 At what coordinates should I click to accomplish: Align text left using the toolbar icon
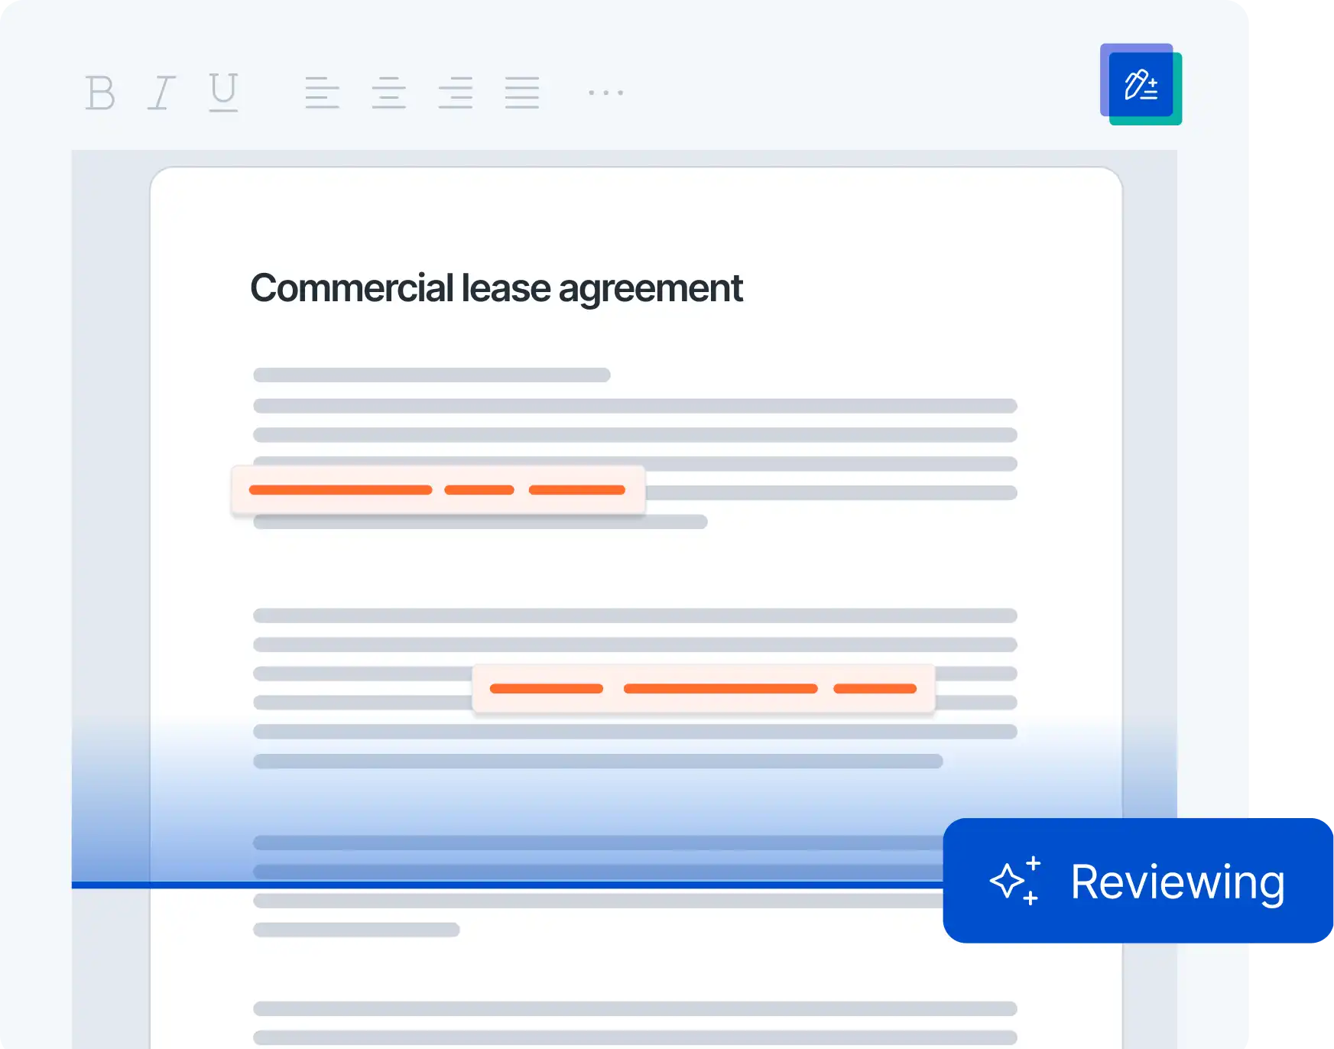(x=322, y=93)
